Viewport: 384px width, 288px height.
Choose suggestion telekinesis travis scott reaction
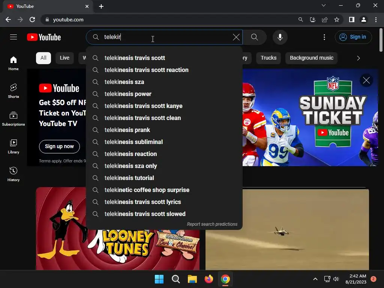164,70
